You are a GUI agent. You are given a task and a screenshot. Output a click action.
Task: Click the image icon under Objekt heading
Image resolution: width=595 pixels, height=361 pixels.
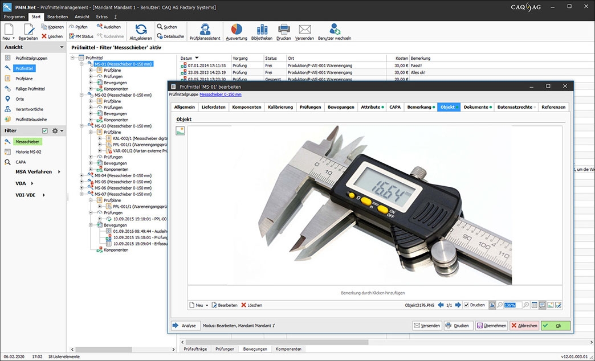[x=180, y=131]
